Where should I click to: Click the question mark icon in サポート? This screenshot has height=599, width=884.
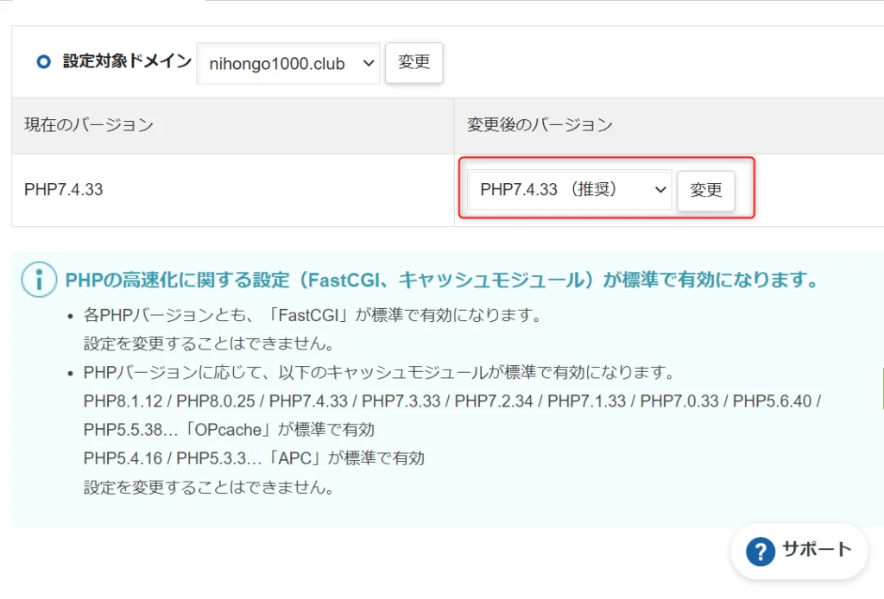pos(760,552)
